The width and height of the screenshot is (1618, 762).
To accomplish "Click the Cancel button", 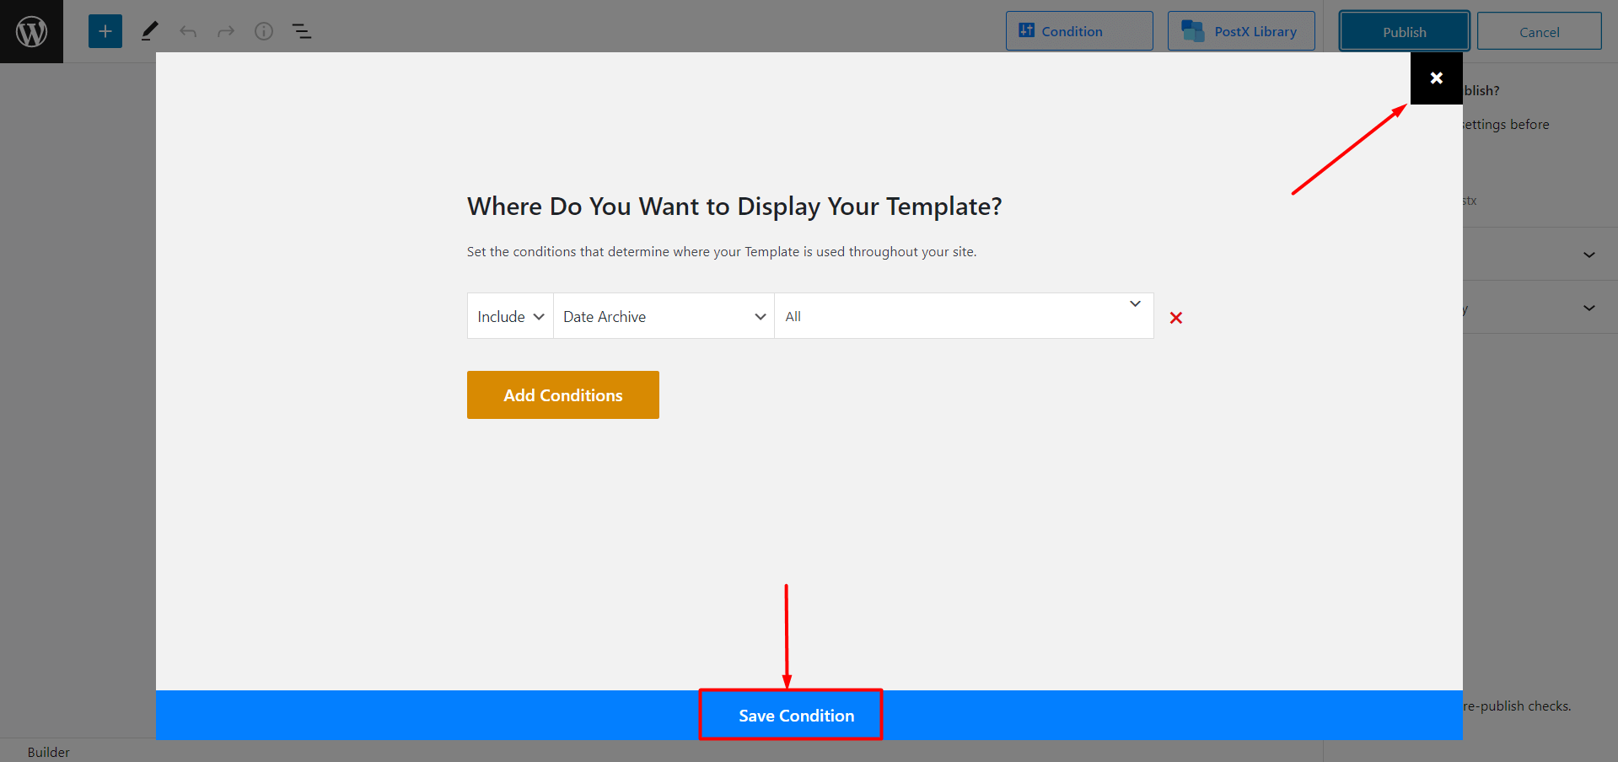I will click(1539, 30).
